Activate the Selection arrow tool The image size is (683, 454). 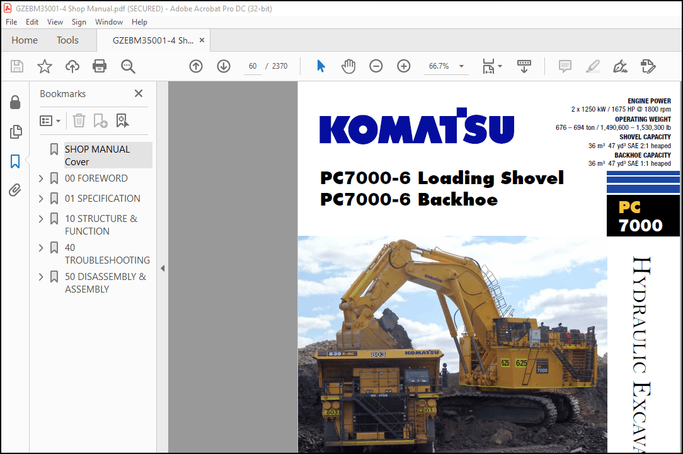321,66
